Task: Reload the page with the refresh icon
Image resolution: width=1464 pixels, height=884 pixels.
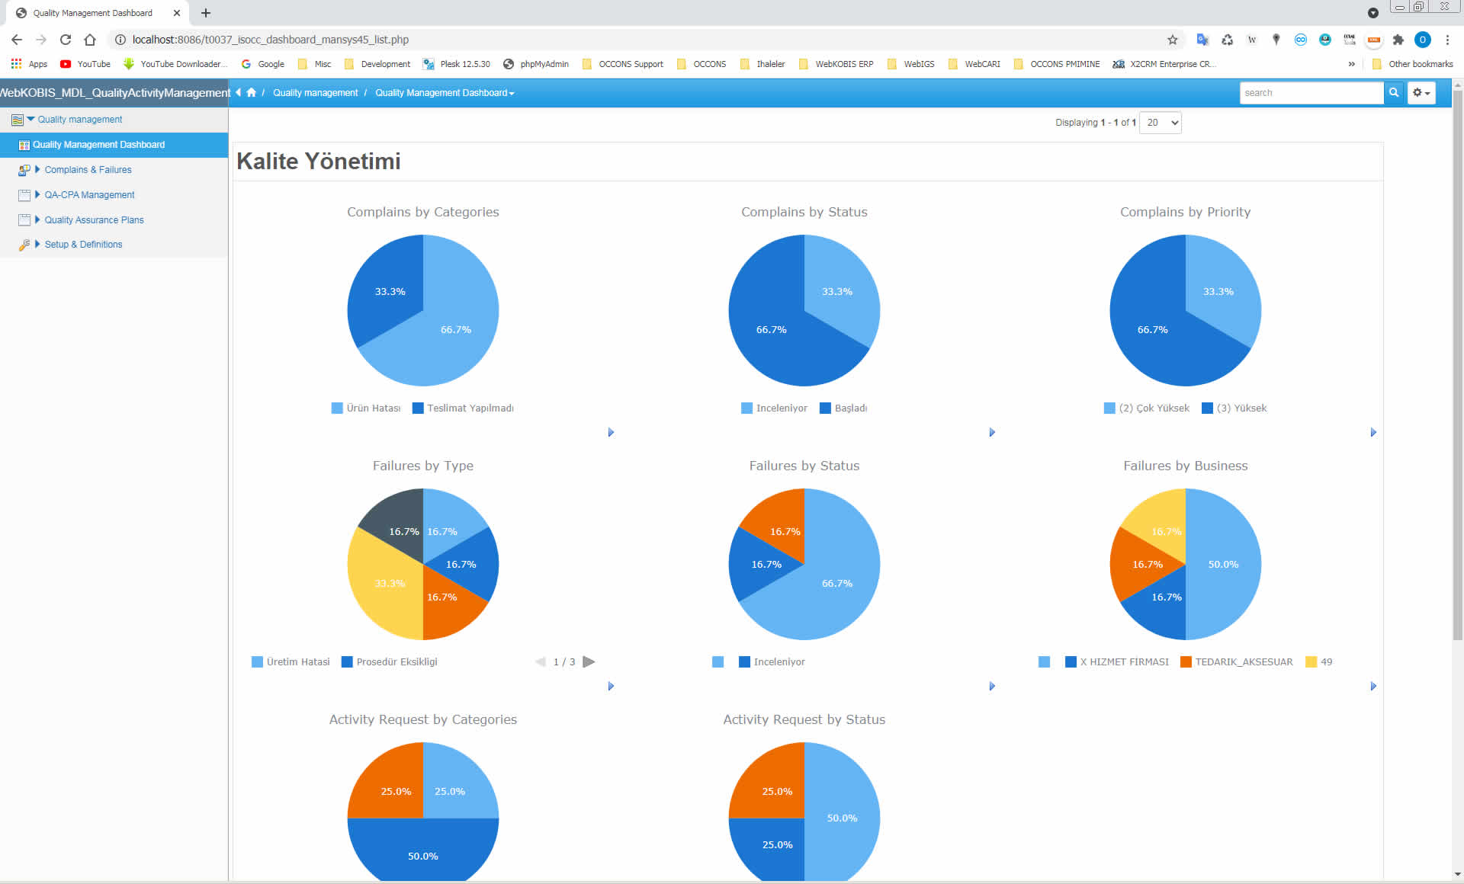Action: tap(66, 40)
